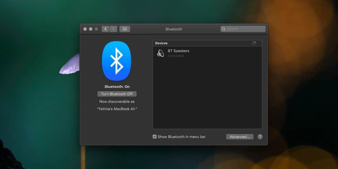This screenshot has height=169, width=338.
Task: Go forward using the right chevron
Action: tap(113, 29)
